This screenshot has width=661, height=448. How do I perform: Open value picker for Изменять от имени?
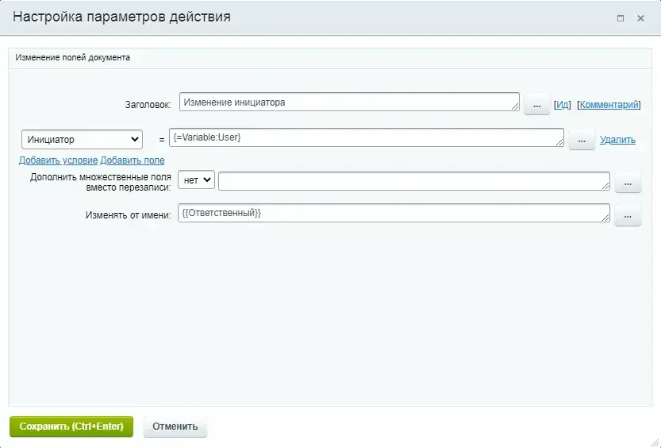628,215
